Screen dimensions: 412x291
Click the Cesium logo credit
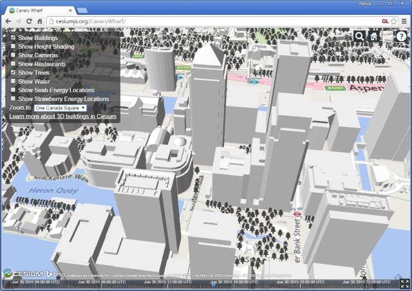[x=23, y=274]
